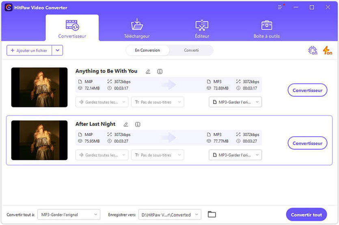This screenshot has height=225, width=339.
Task: Click the After Last Night title
Action: pos(95,124)
